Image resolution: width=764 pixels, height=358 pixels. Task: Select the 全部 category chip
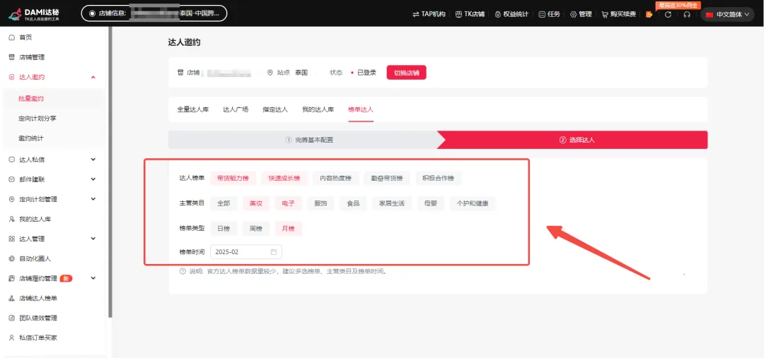tap(224, 203)
